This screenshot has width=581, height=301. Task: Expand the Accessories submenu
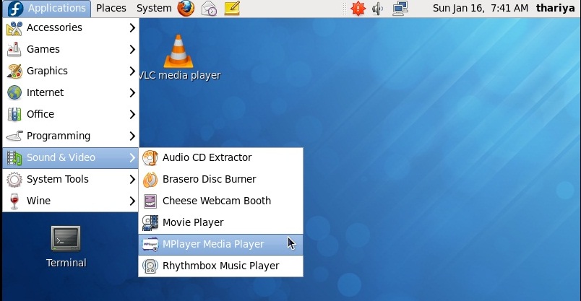(x=70, y=27)
